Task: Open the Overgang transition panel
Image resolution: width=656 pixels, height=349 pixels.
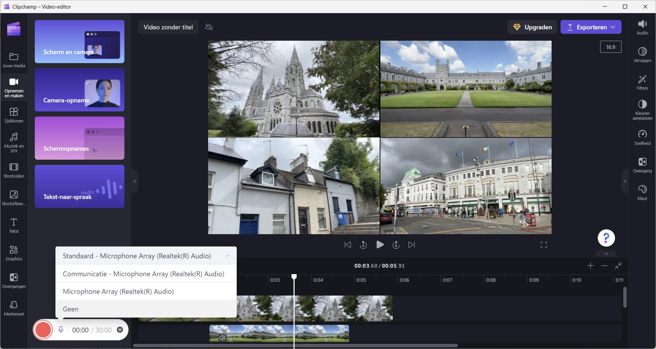Action: [x=642, y=165]
